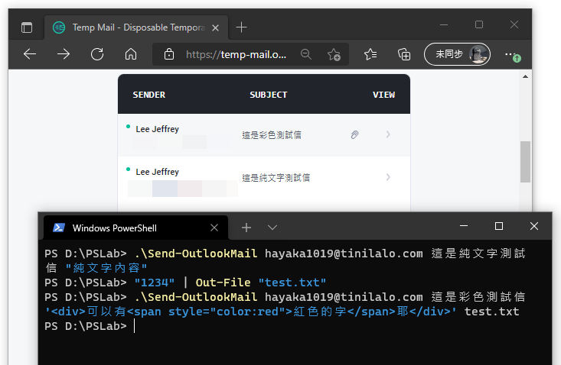Click the temp-mail address bar URL
This screenshot has width=561, height=365.
coord(236,54)
